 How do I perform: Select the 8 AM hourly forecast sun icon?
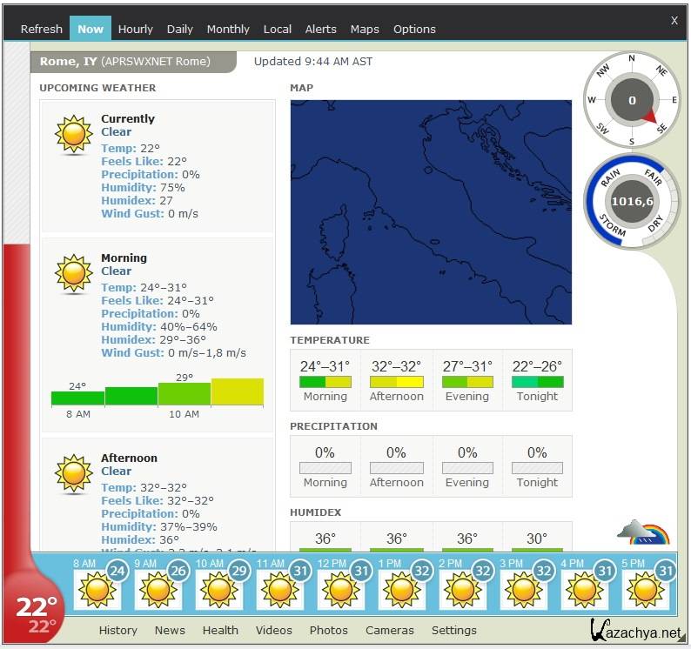click(97, 590)
